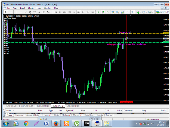
Task: Open the Trade terminal tab
Action: click(10, 115)
